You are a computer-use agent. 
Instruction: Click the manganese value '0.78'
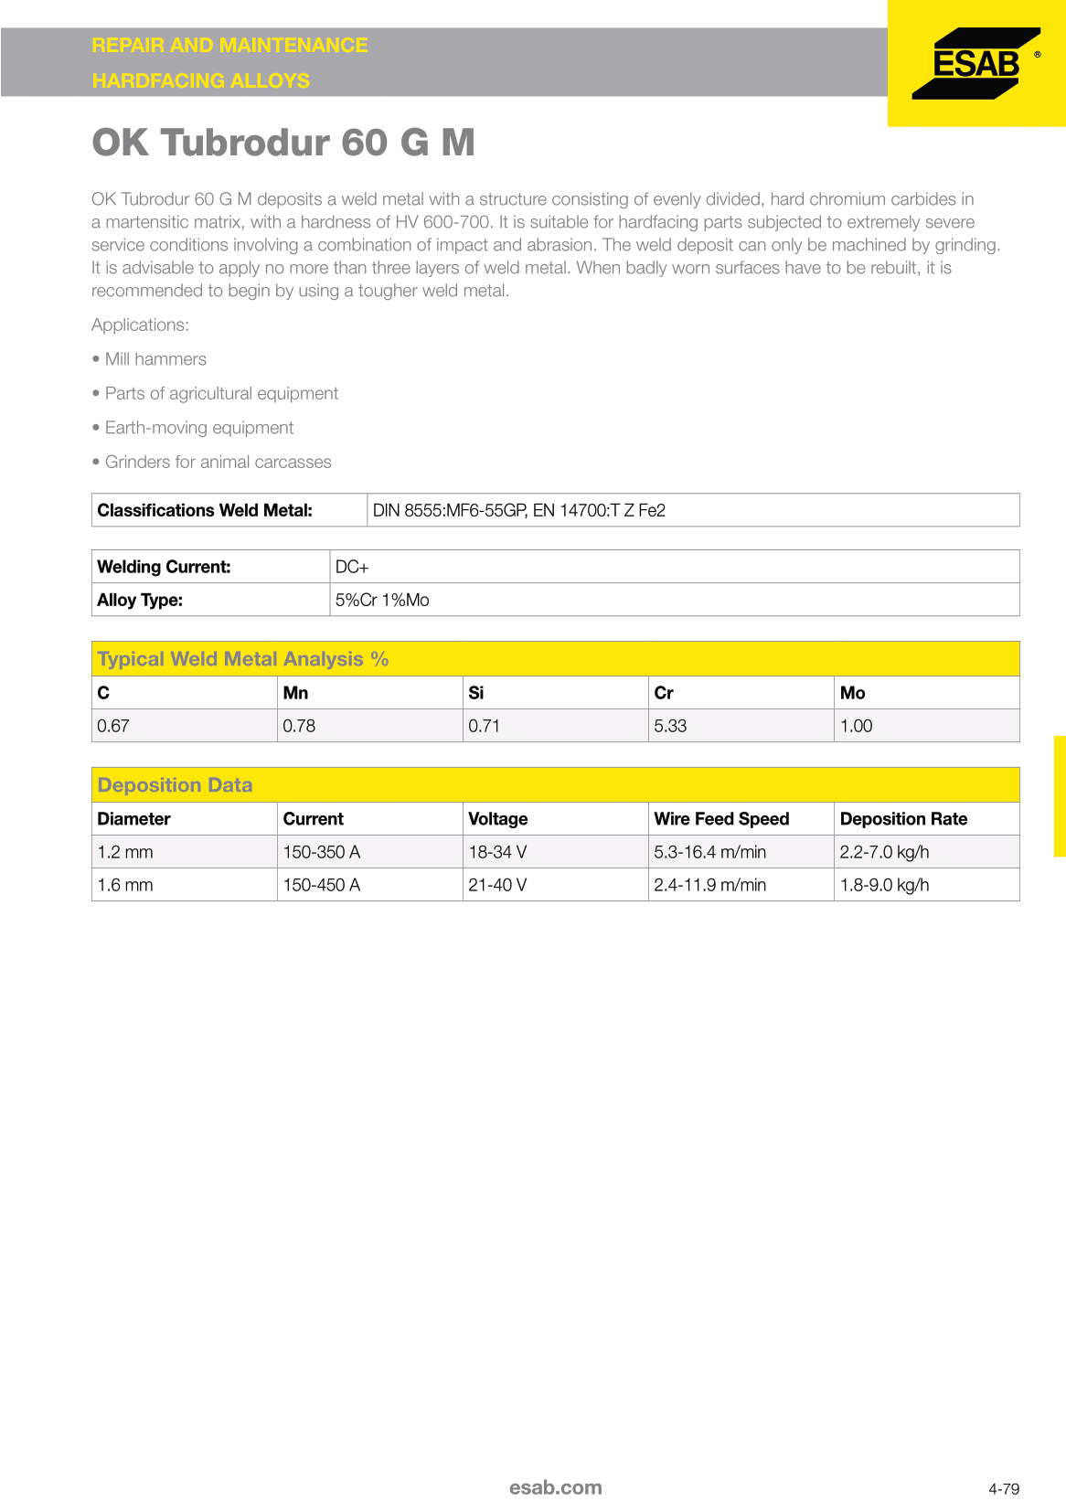coord(370,726)
